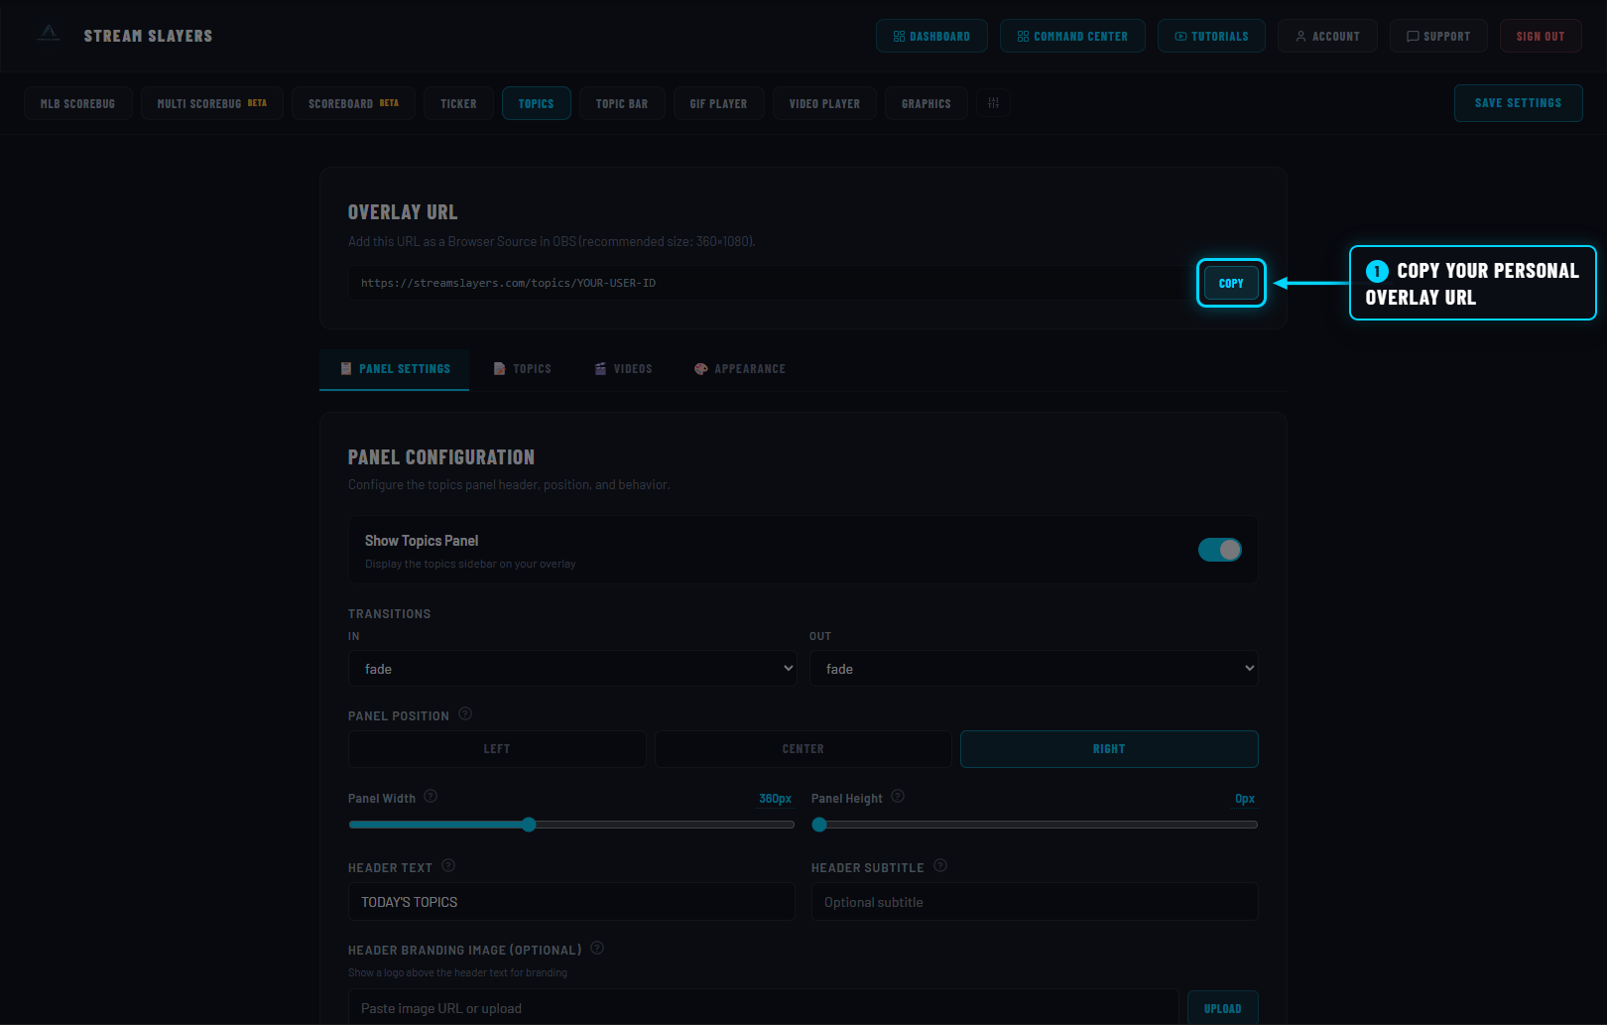Click Save Settings button

(1518, 103)
